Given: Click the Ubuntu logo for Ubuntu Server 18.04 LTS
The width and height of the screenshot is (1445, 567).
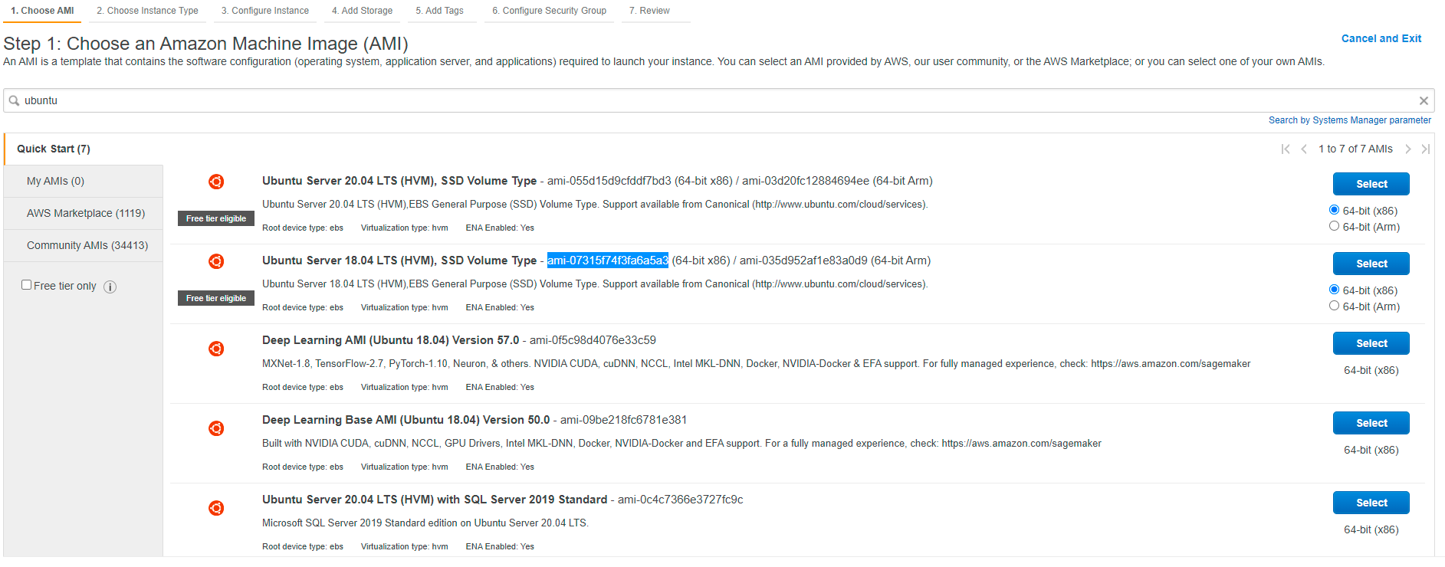Looking at the screenshot, I should click(216, 261).
